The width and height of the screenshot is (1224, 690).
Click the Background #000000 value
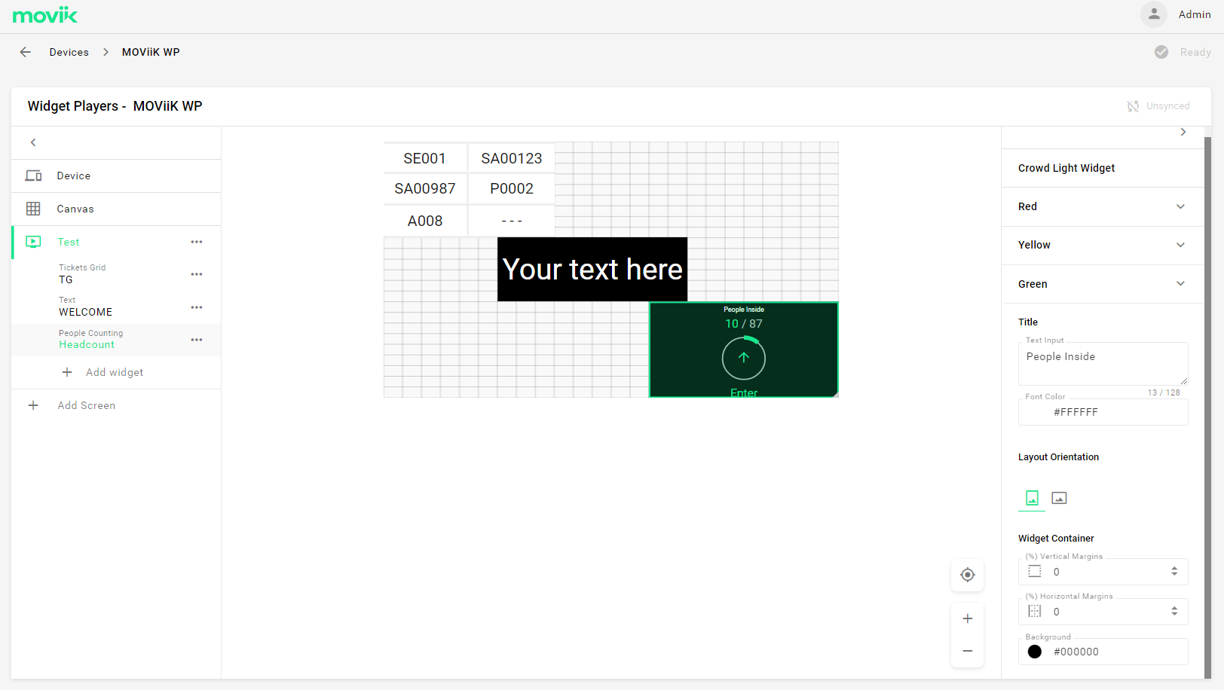[x=1076, y=652]
